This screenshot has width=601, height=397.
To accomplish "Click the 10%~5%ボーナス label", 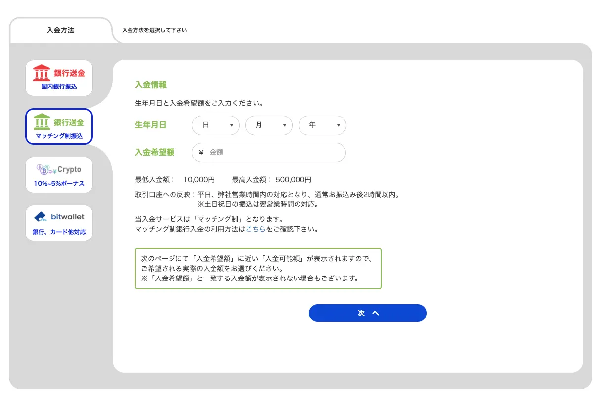I will [59, 183].
